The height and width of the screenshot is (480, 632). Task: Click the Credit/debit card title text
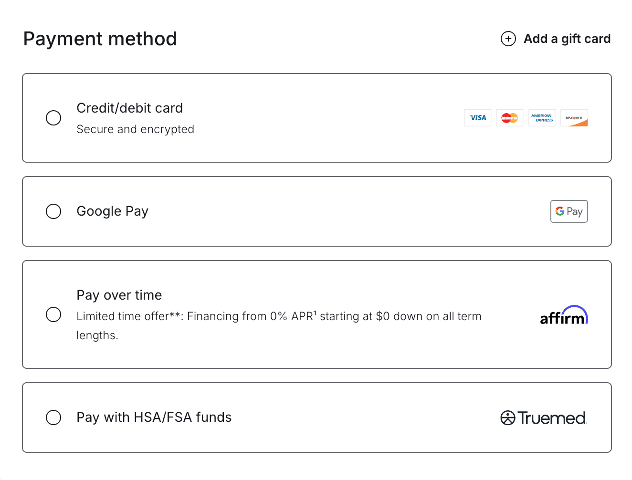129,108
